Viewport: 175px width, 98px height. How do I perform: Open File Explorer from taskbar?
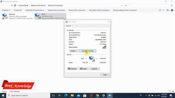pyautogui.click(x=72, y=96)
